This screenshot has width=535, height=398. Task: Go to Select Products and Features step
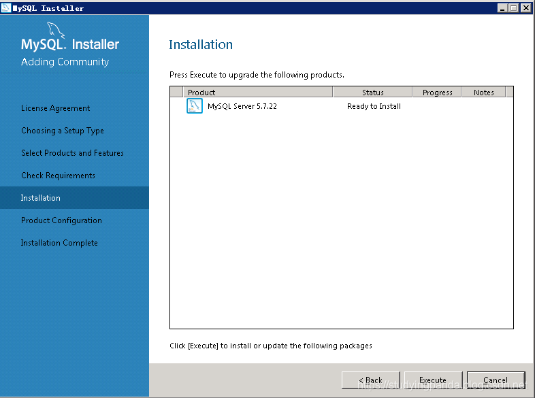(x=72, y=153)
